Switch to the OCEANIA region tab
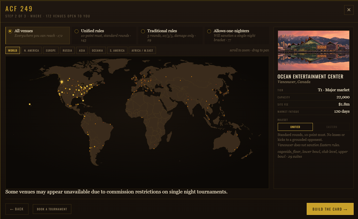 tap(97, 51)
